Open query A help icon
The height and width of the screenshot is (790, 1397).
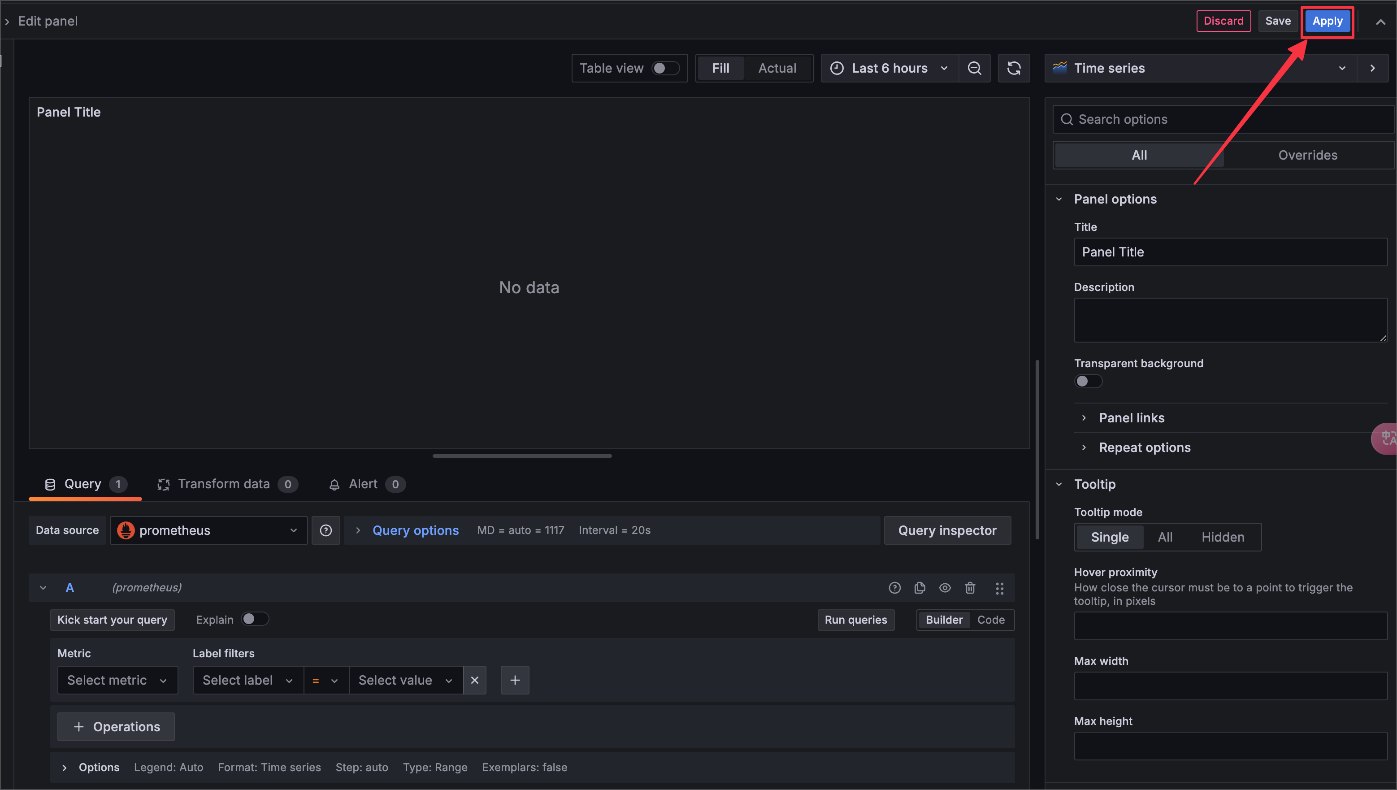(x=894, y=588)
